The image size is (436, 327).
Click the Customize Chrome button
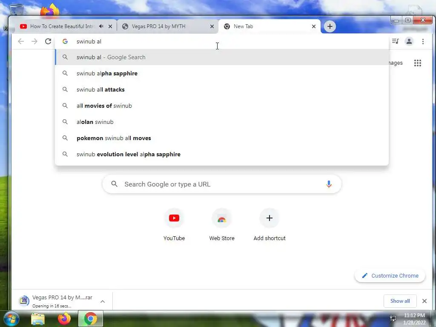click(x=390, y=275)
